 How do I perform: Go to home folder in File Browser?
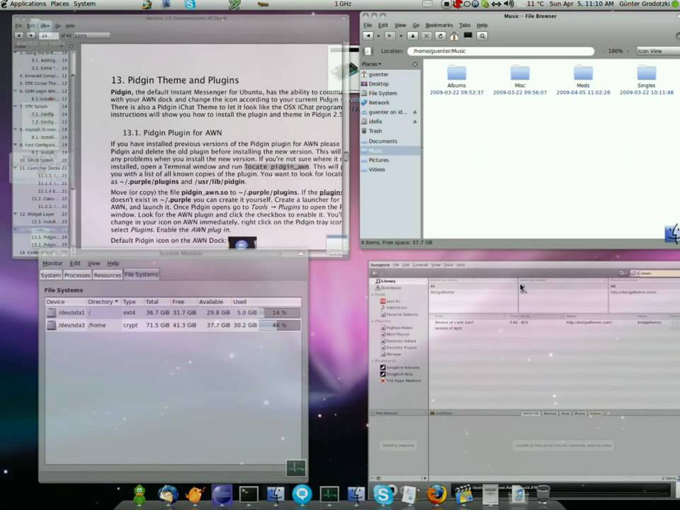pyautogui.click(x=453, y=36)
